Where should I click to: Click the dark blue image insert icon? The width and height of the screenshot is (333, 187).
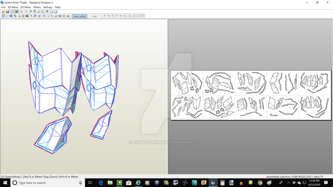click(27, 16)
